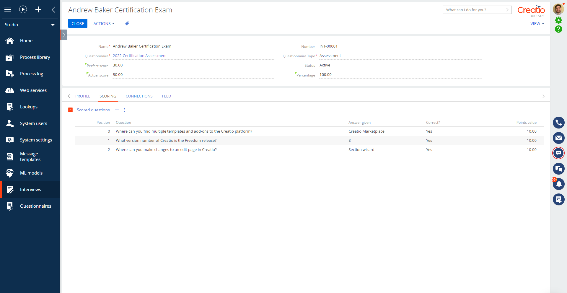Select the edit page question row
Image resolution: width=567 pixels, height=293 pixels.
[x=310, y=150]
